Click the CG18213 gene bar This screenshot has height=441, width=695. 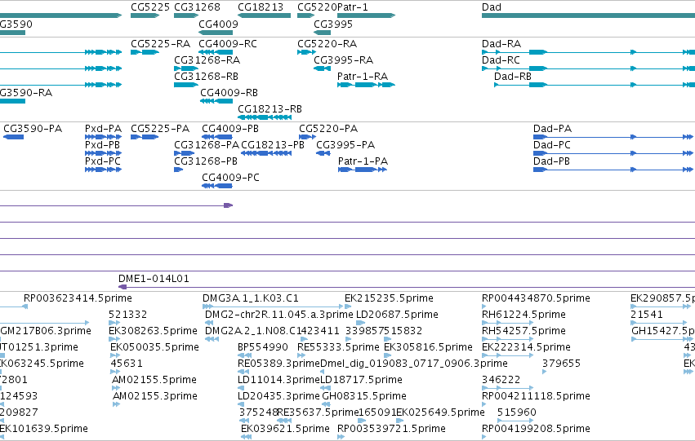tap(264, 15)
